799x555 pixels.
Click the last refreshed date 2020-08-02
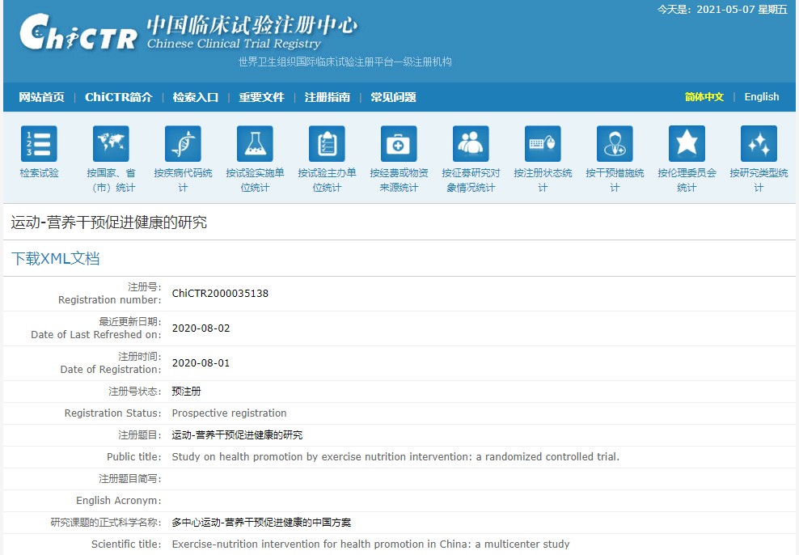(201, 328)
